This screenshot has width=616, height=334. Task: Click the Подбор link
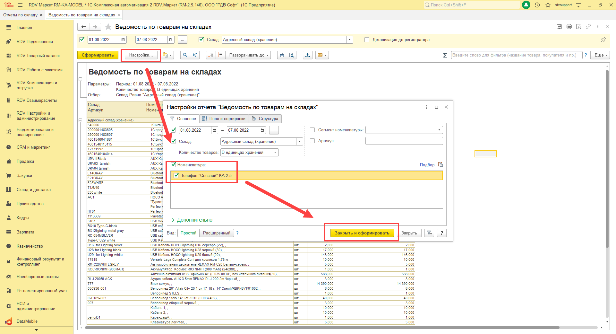427,165
